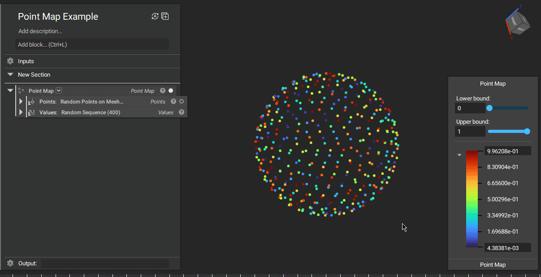Click the legend tick value 3.34992e-01
Image resolution: width=541 pixels, height=277 pixels.
(x=502, y=215)
